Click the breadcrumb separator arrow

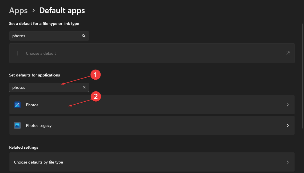33,11
